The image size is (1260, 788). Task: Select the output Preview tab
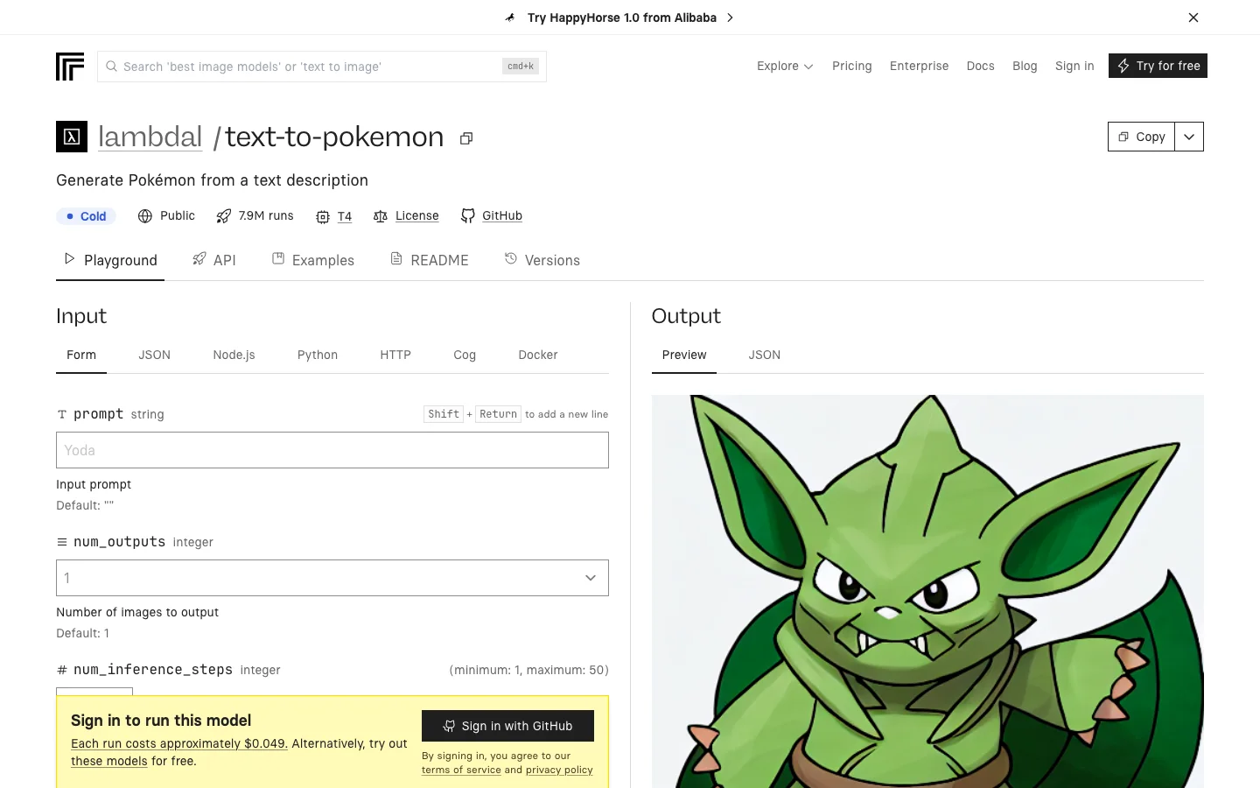[684, 355]
